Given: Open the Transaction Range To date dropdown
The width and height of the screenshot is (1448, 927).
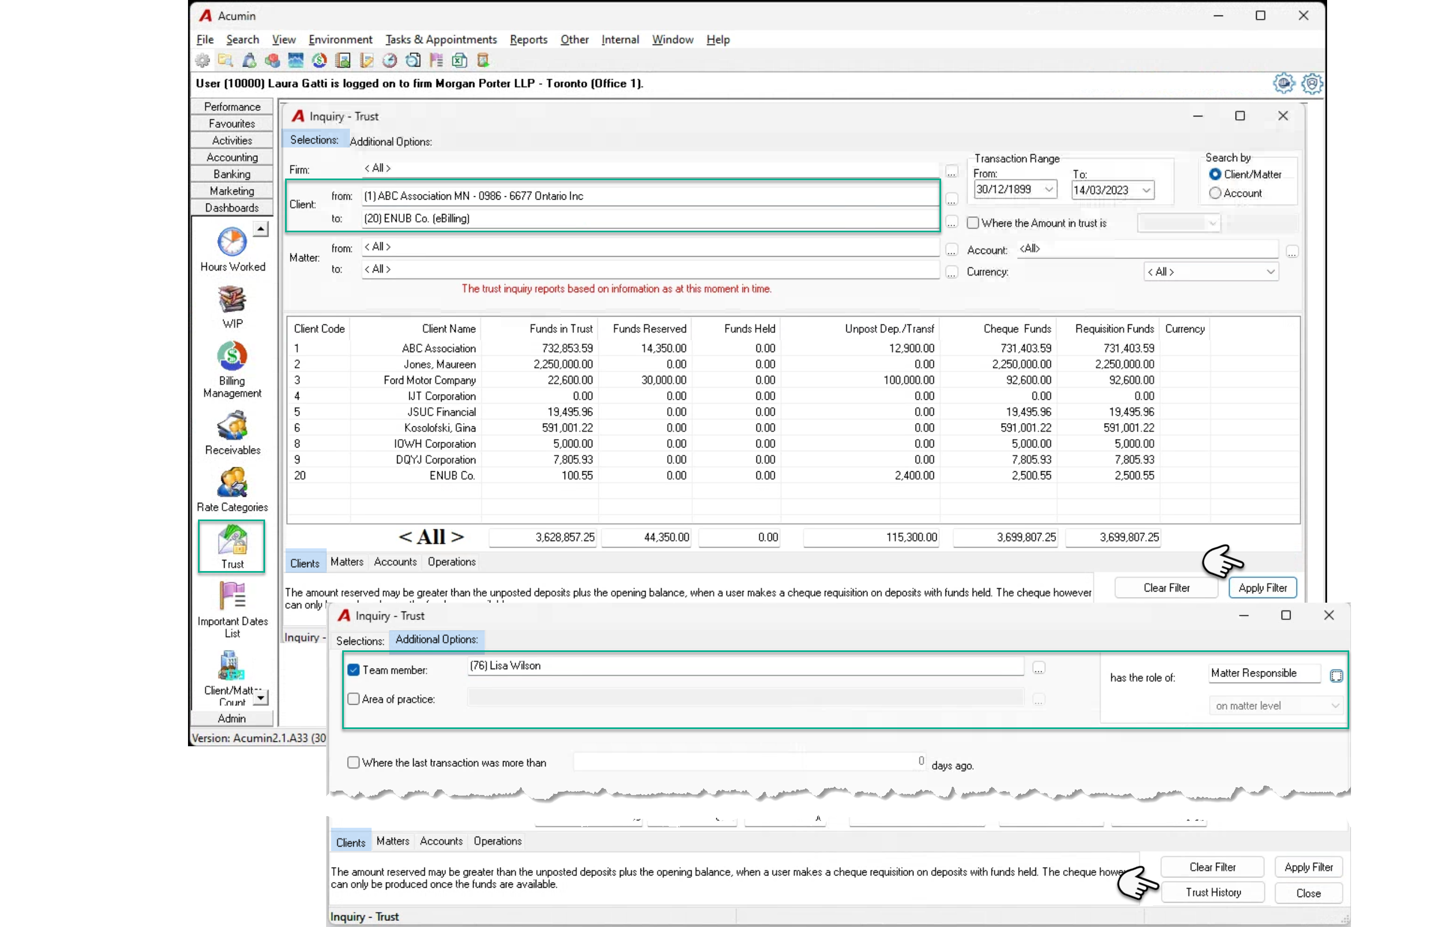Looking at the screenshot, I should coord(1146,190).
